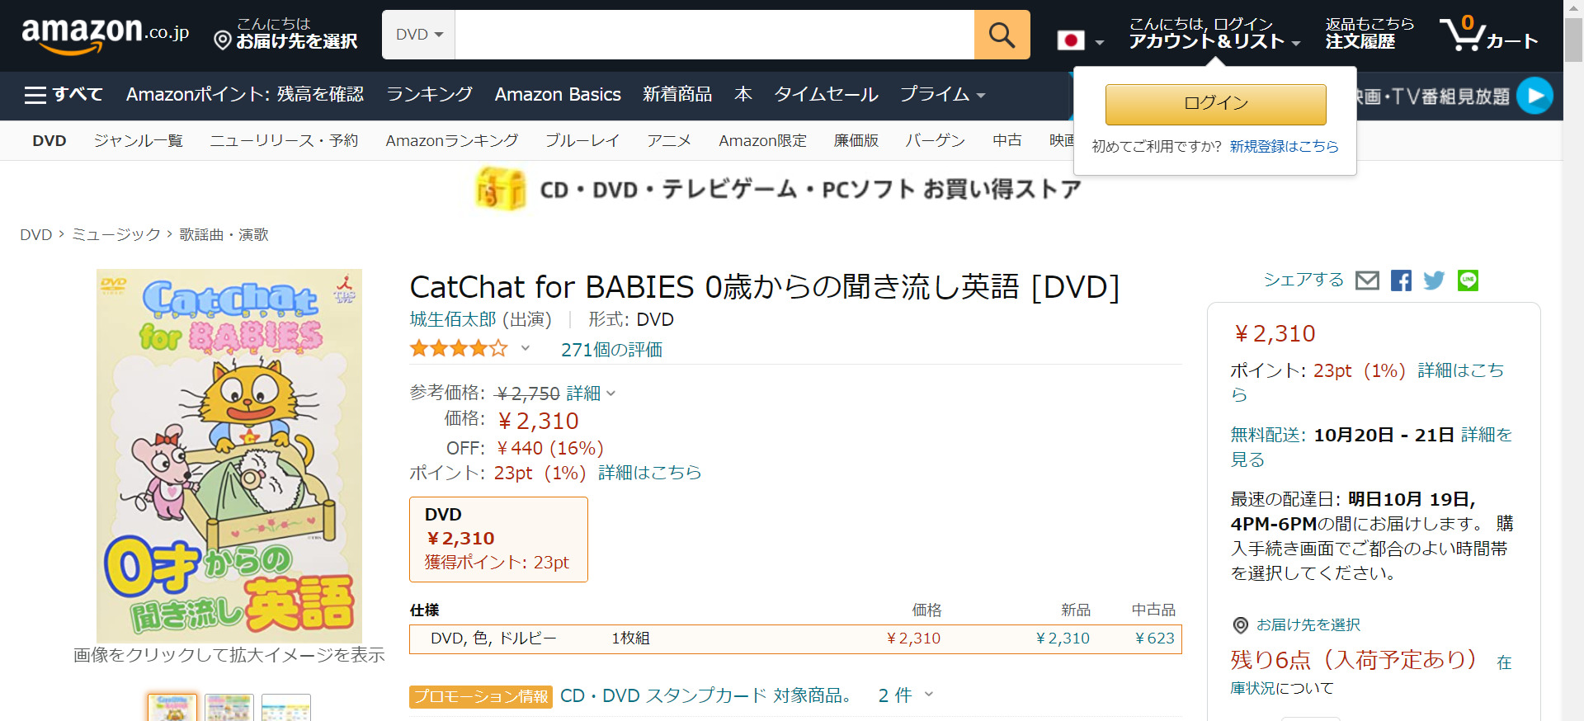Screen dimensions: 1584x721
Task: Expand the アカウント&リスト menu
Action: pyautogui.click(x=1214, y=34)
